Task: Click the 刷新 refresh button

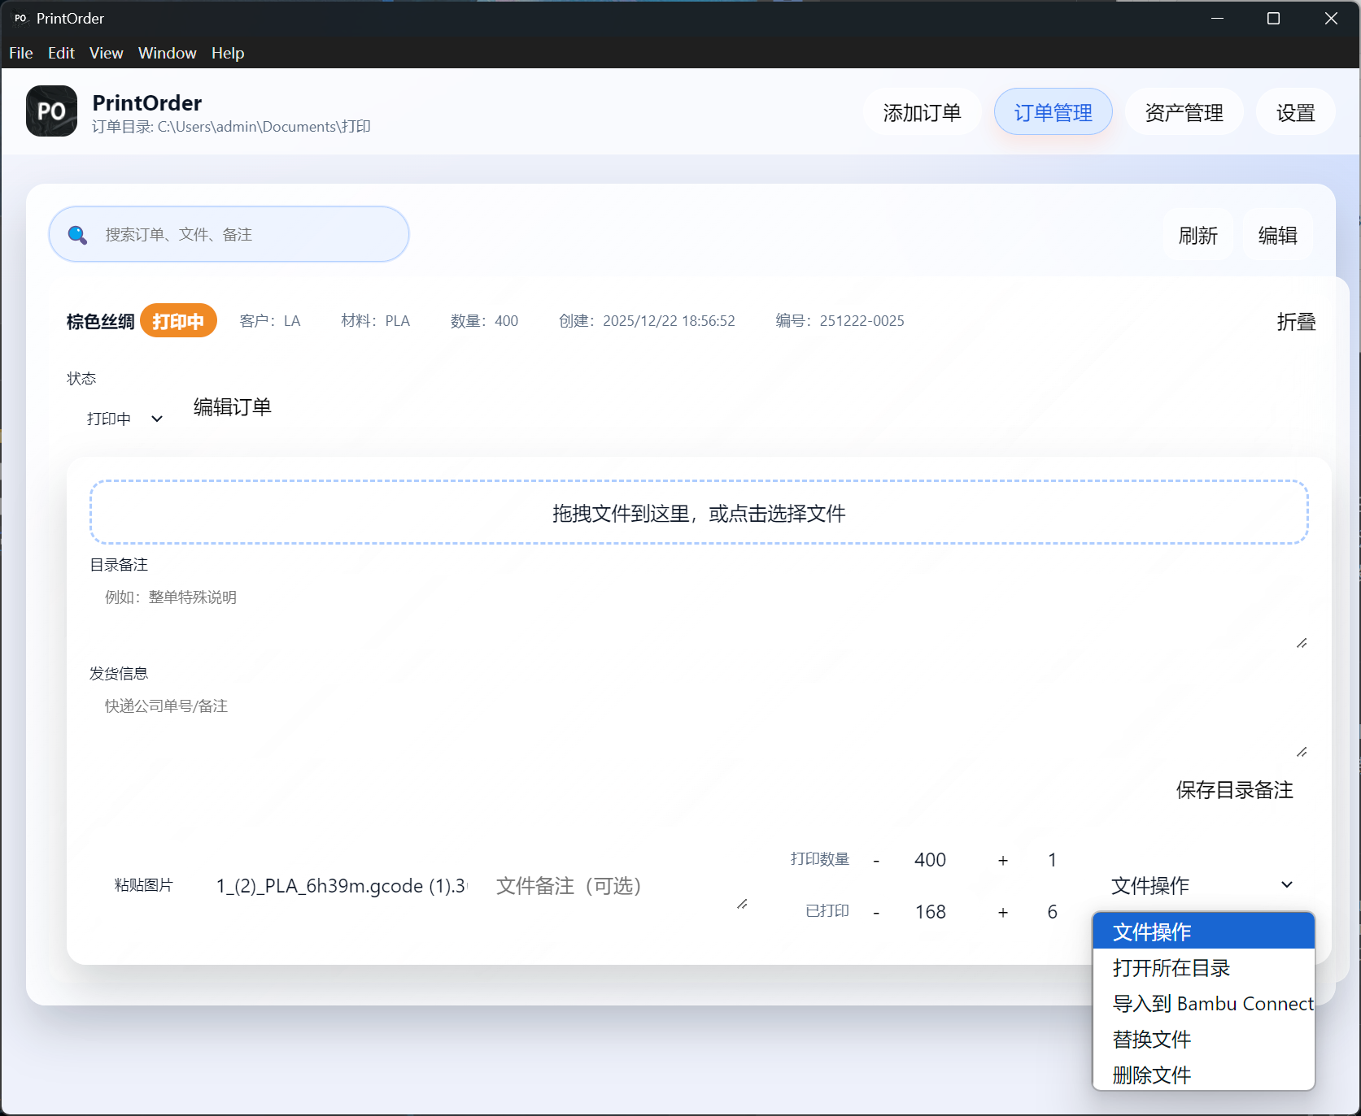Action: pos(1197,236)
